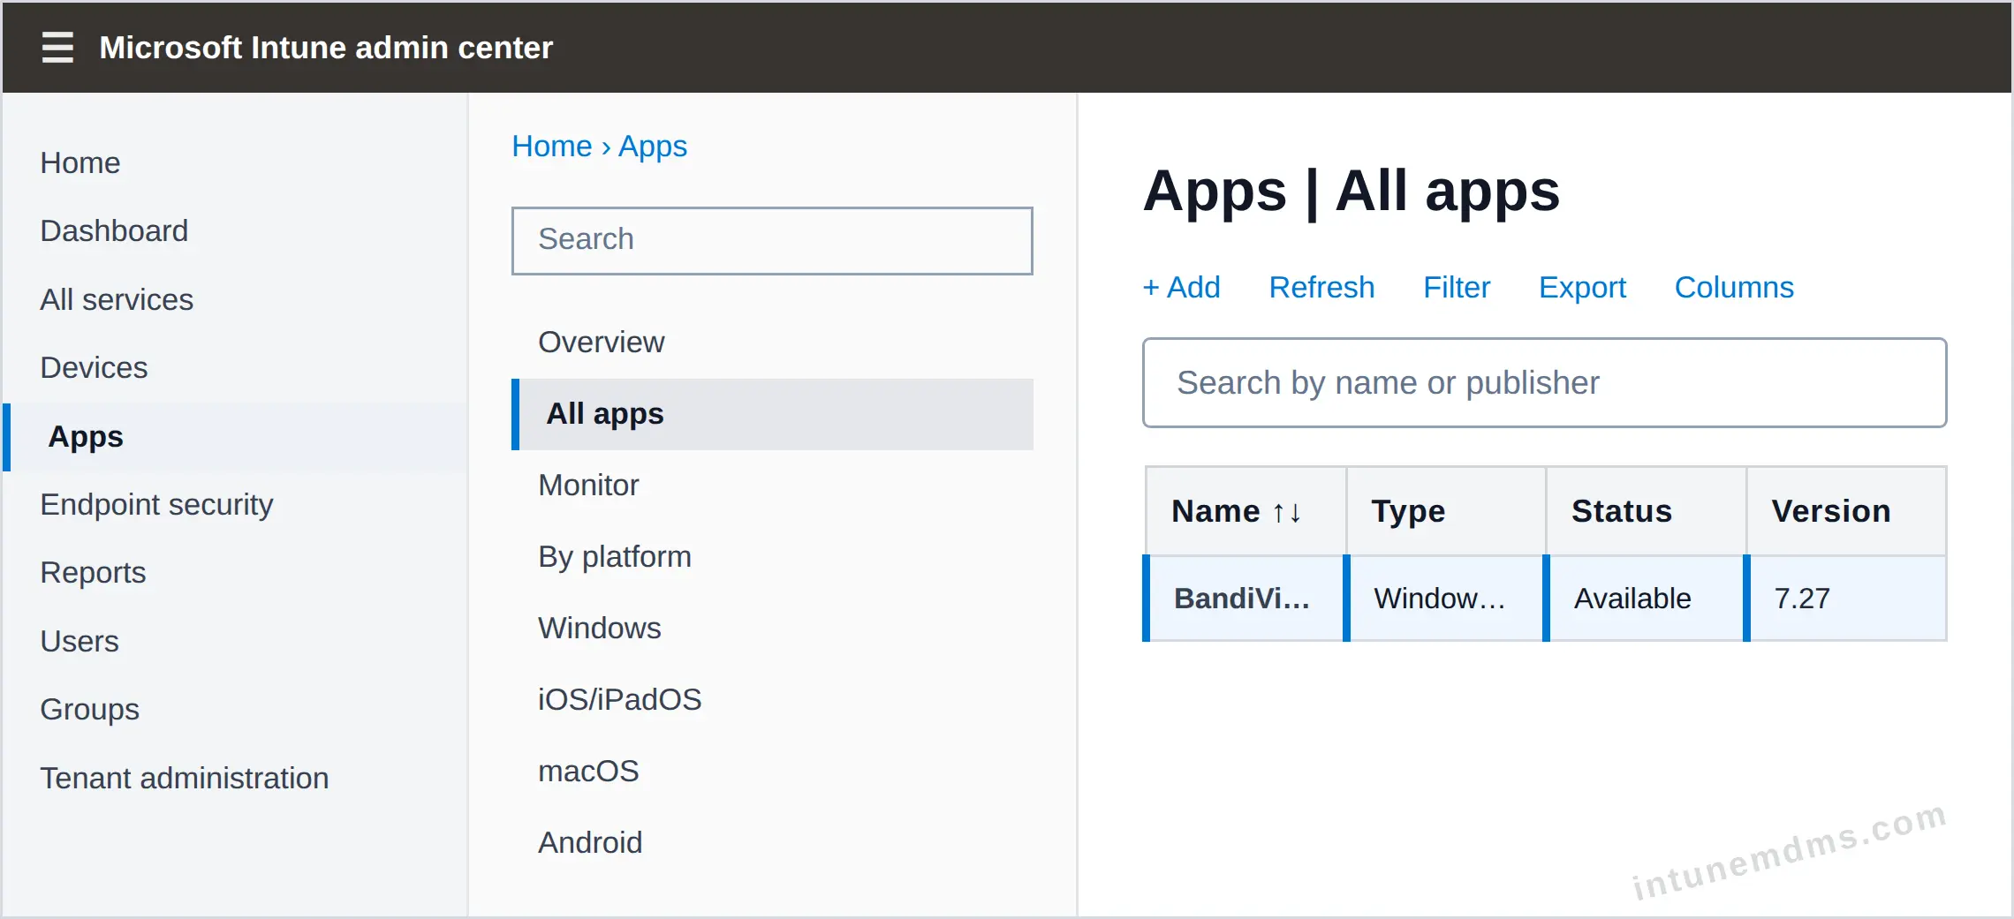
Task: Select All apps menu item
Action: 772,414
